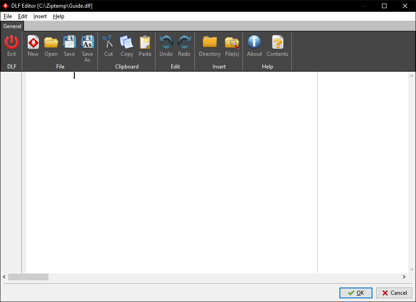Open the File menu
The image size is (416, 302).
coord(8,16)
